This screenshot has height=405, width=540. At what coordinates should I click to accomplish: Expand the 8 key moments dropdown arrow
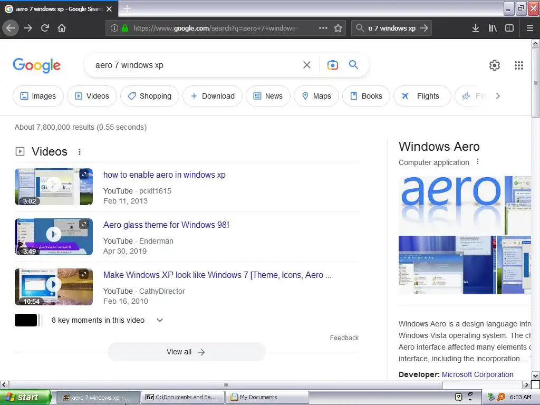tap(160, 320)
